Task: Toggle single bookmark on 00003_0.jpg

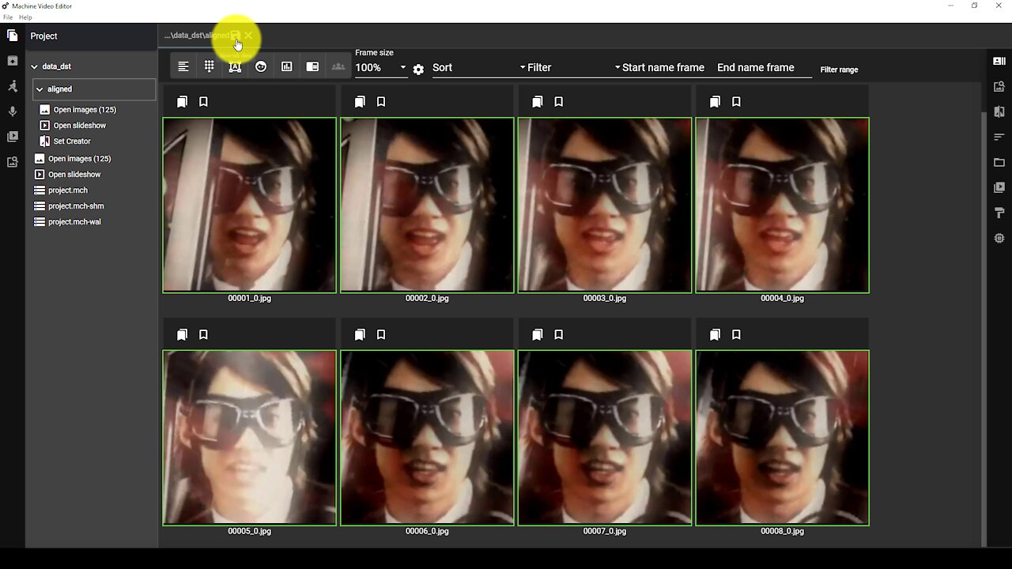Action: (x=558, y=102)
